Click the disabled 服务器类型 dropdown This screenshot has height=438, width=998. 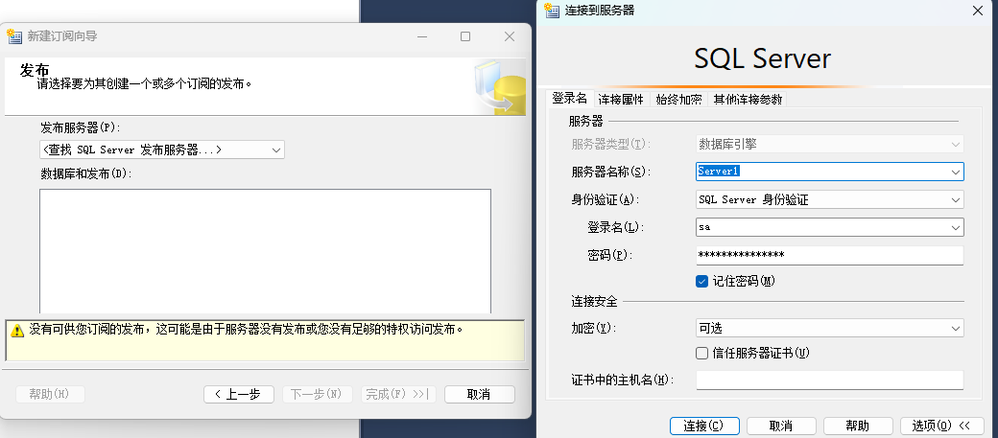pyautogui.click(x=830, y=145)
